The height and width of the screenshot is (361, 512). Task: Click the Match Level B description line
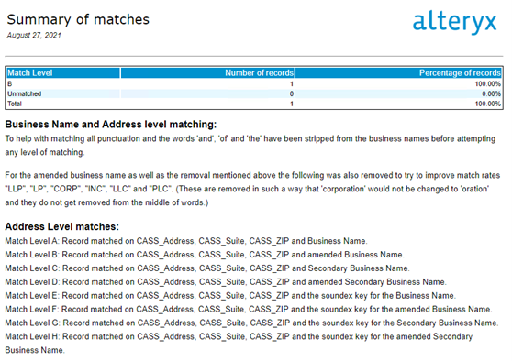(x=205, y=255)
